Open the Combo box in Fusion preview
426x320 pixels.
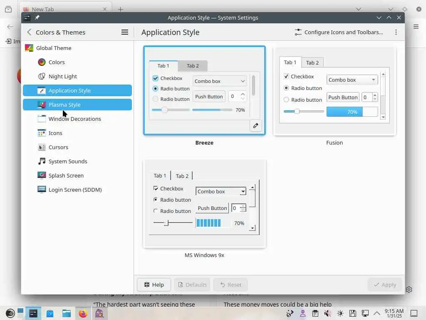point(352,80)
